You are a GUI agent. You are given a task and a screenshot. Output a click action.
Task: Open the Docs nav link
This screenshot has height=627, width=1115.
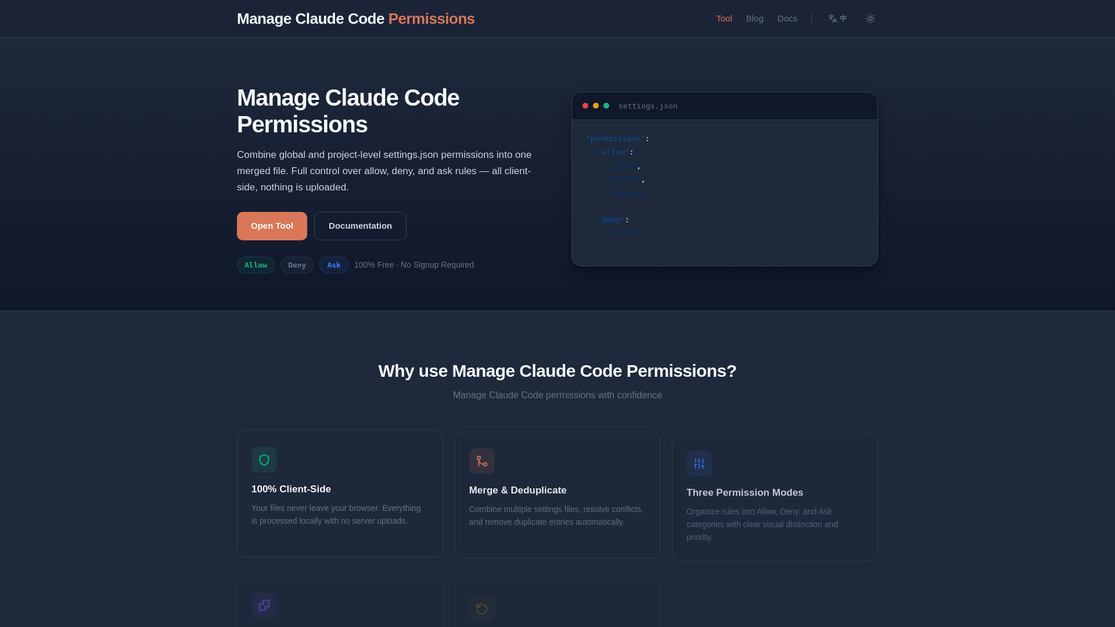787,19
